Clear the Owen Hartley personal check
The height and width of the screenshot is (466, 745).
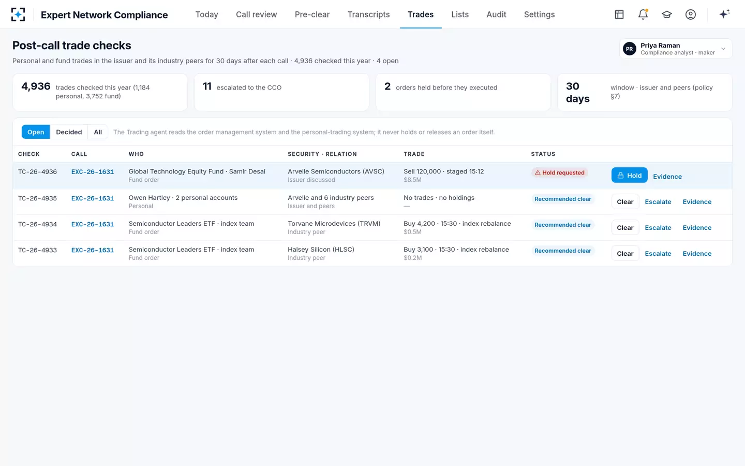click(x=625, y=202)
